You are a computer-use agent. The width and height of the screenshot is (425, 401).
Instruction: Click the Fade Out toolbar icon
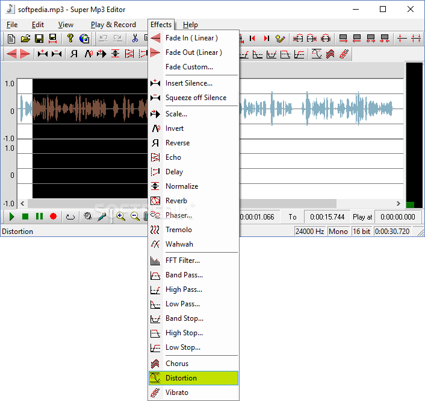(x=25, y=54)
